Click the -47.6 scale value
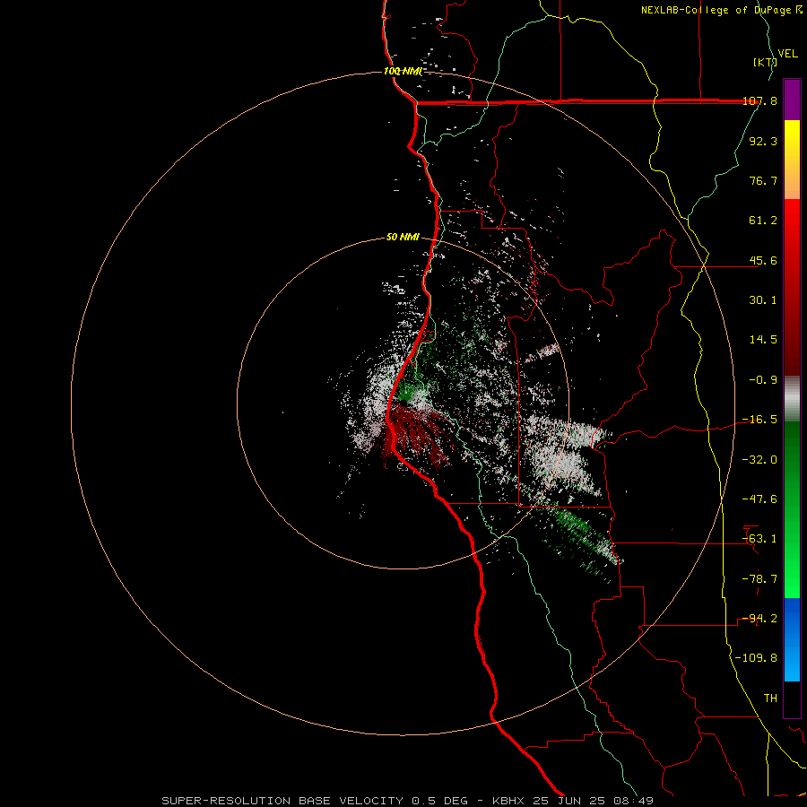The image size is (807, 807). tap(760, 499)
